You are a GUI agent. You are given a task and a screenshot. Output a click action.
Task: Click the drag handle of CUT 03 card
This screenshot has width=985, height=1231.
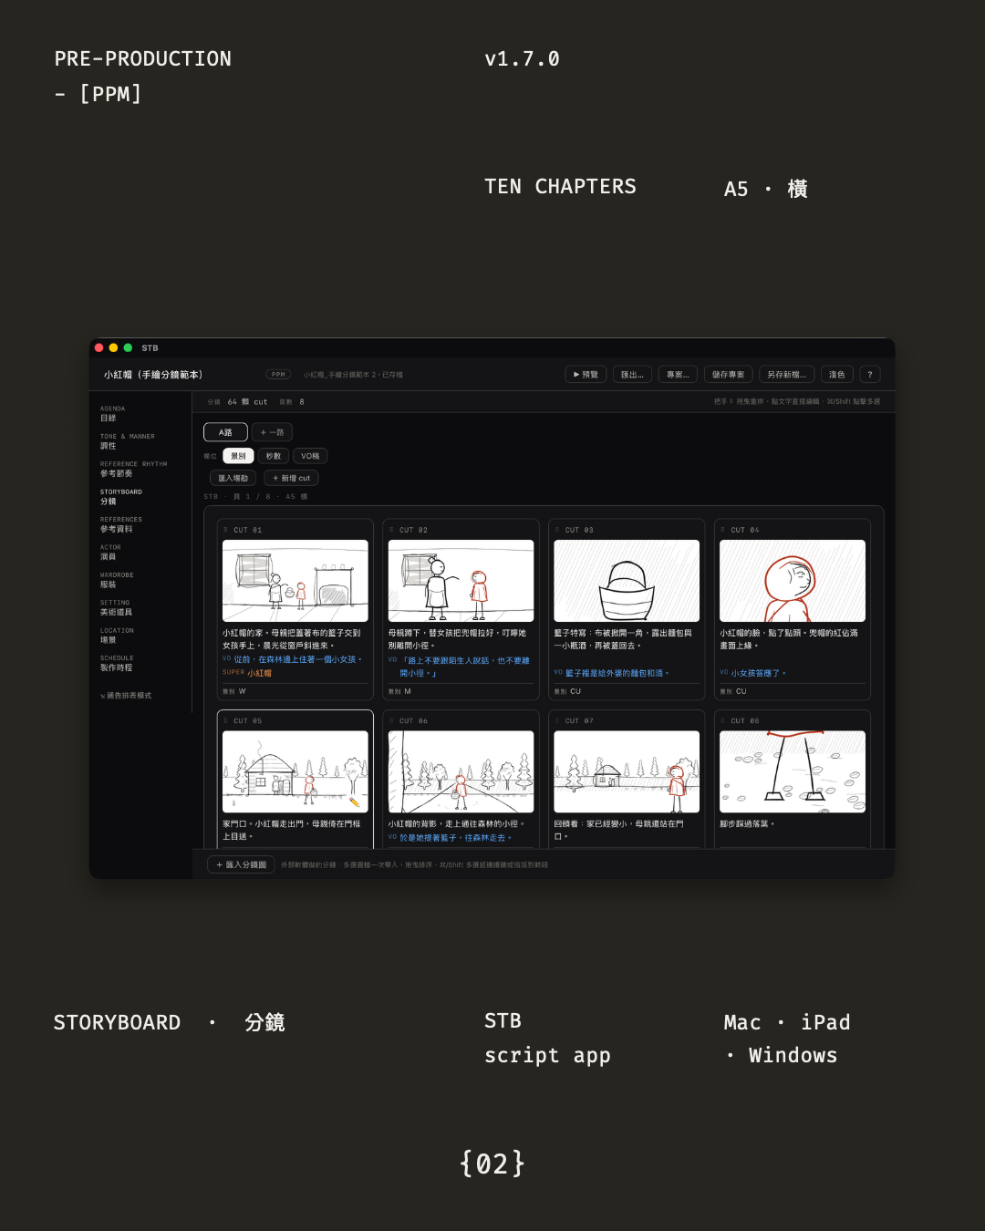[x=557, y=530]
